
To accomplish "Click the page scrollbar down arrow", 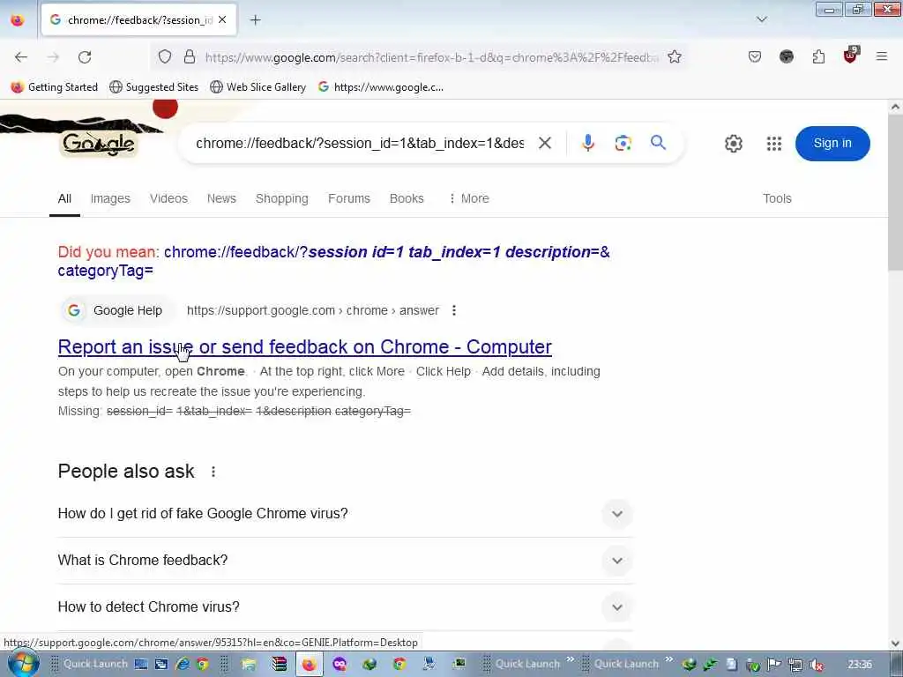I will (895, 644).
